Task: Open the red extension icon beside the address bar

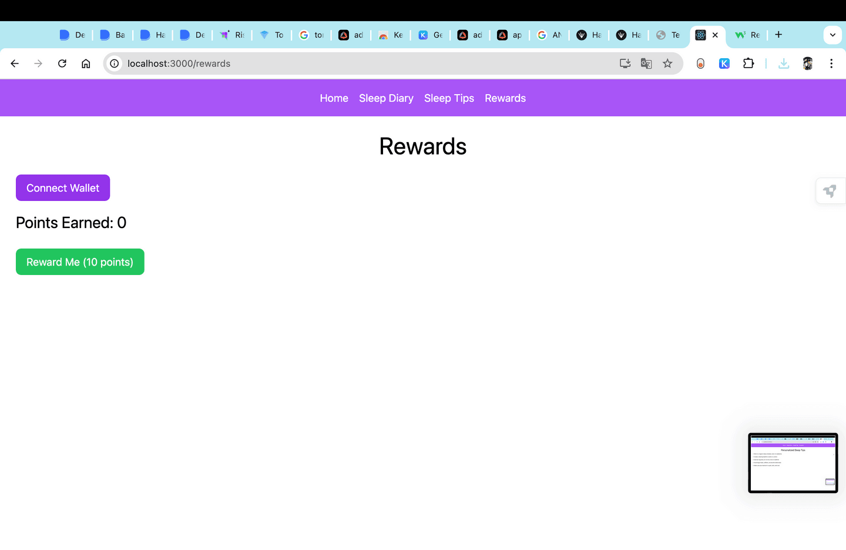Action: tap(700, 63)
